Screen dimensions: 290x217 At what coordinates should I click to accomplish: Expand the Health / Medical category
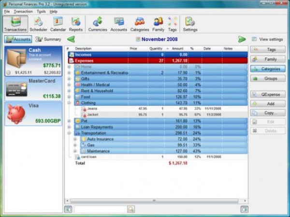click(x=69, y=85)
